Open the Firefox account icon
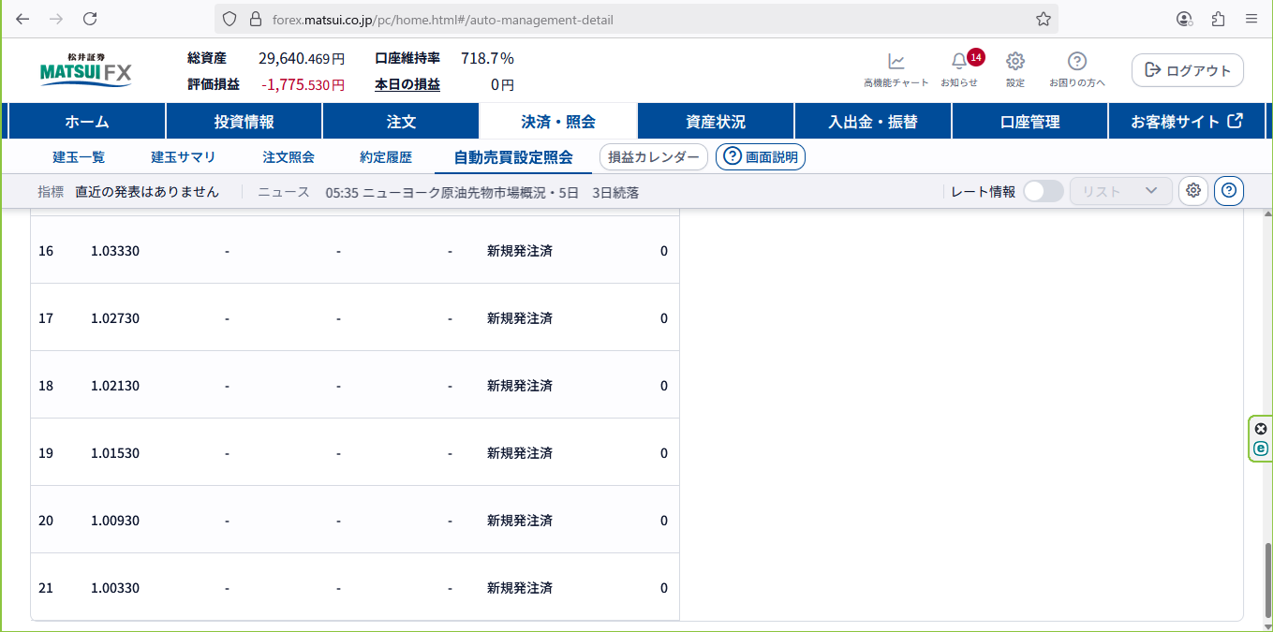Screen dimensions: 1273x632 pos(1185,19)
